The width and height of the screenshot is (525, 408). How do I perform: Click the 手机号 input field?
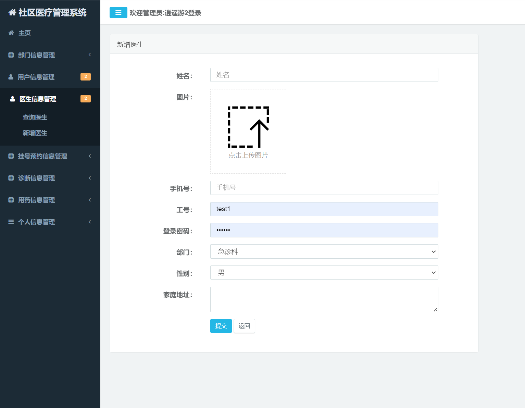click(x=324, y=188)
